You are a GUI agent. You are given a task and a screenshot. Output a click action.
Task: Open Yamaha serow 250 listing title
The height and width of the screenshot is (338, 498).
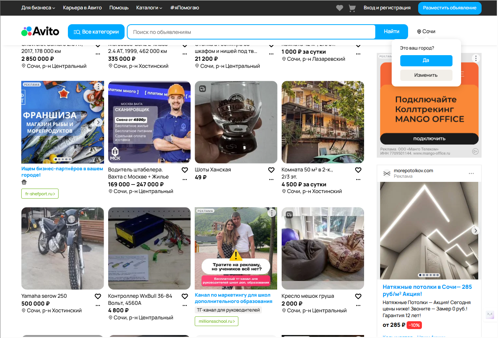44,296
